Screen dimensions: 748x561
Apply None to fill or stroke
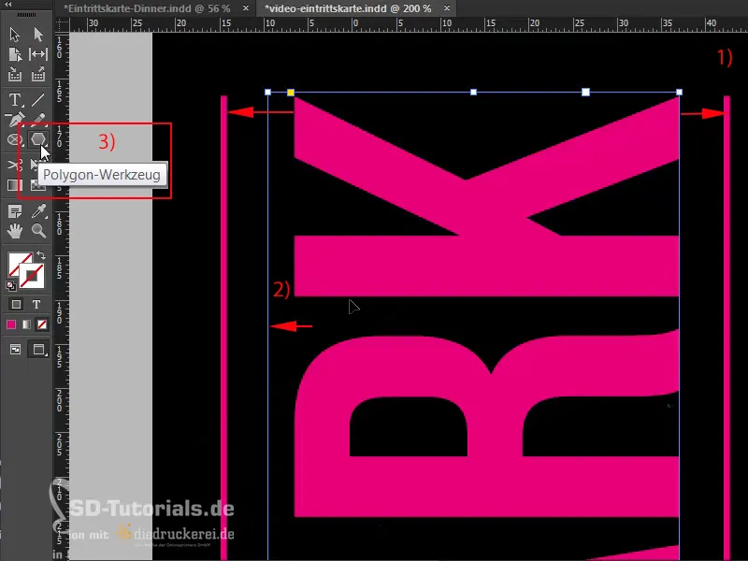coord(42,324)
